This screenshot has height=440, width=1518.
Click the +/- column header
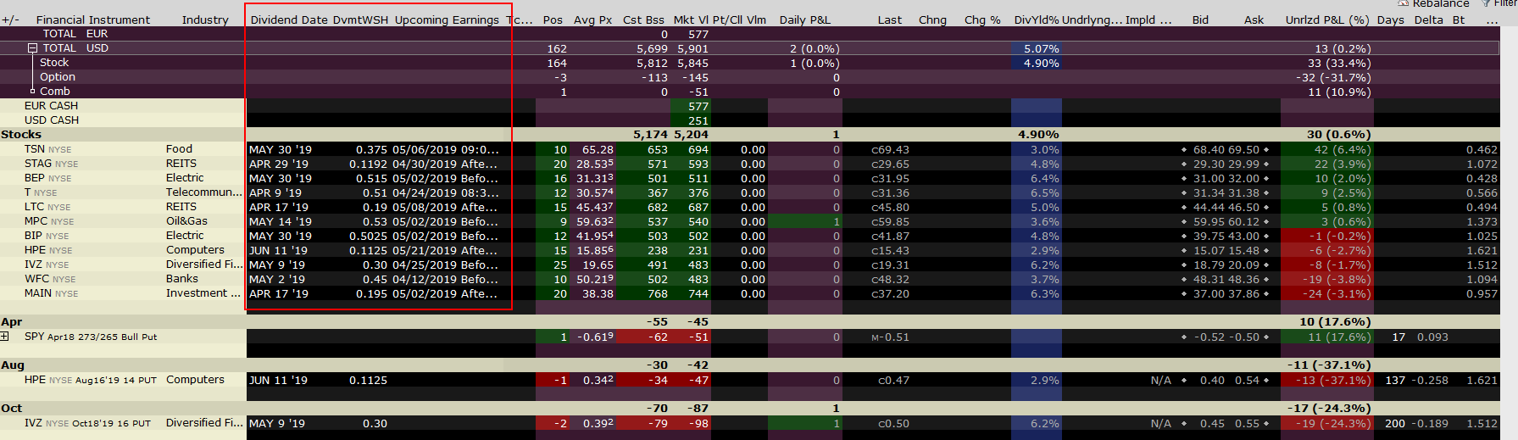pyautogui.click(x=10, y=19)
